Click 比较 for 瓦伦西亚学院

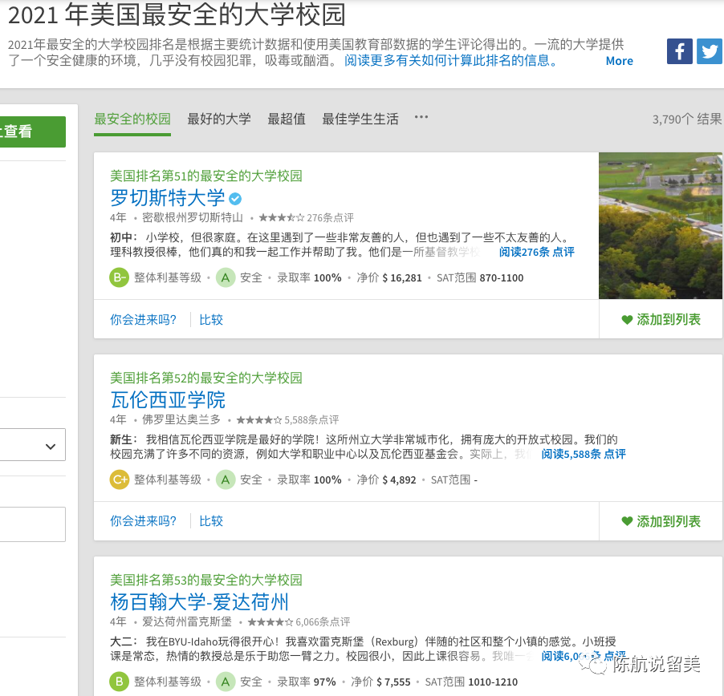pyautogui.click(x=211, y=521)
